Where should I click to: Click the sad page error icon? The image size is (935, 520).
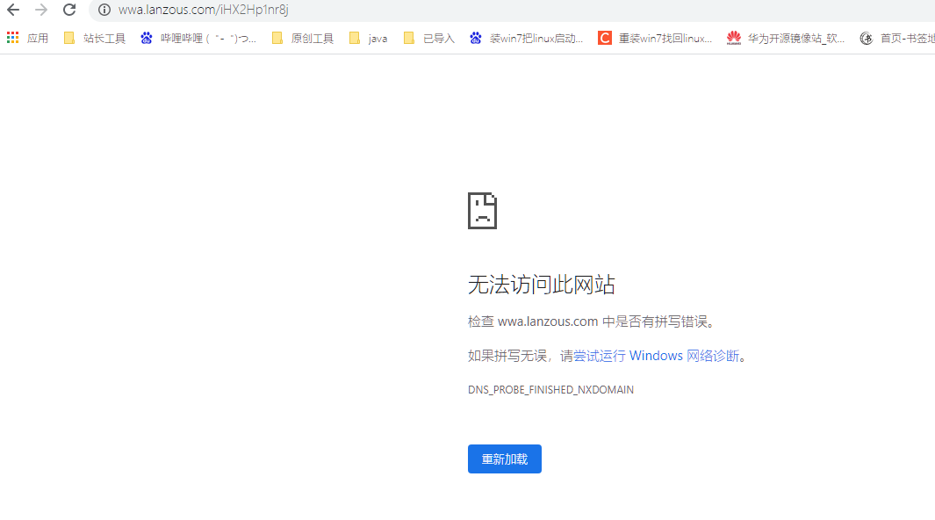482,211
